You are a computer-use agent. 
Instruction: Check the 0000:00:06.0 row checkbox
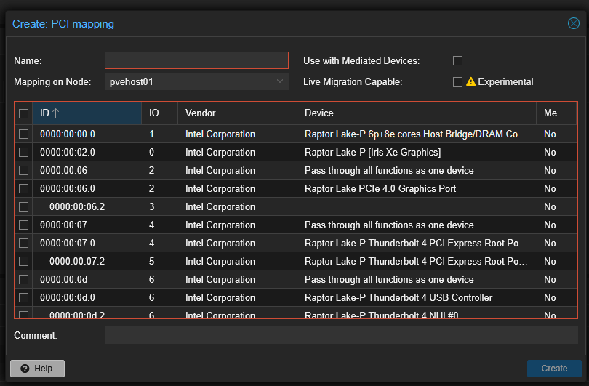[x=24, y=188]
